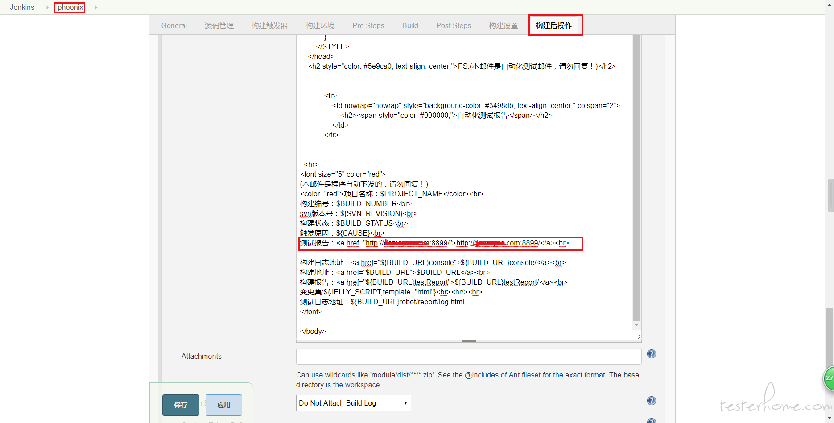Open the @includes of Ant fileset link
Viewport: 834px width, 423px height.
coord(502,375)
